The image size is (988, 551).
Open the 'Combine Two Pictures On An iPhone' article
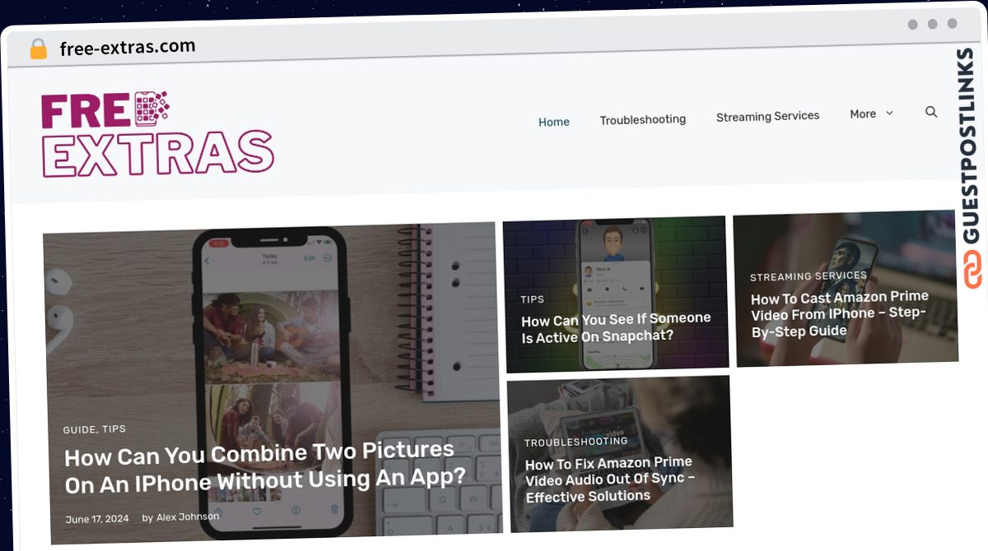coord(265,466)
